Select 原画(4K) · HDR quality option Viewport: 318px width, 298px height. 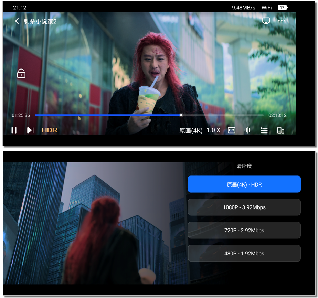point(244,184)
